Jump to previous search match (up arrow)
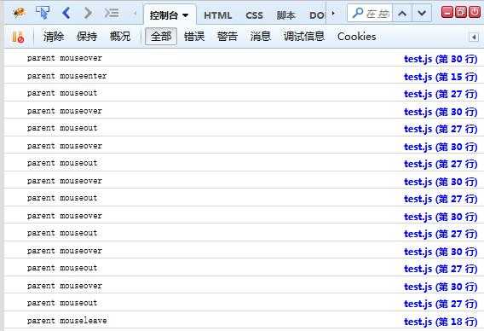The height and width of the screenshot is (331, 484). point(402,14)
